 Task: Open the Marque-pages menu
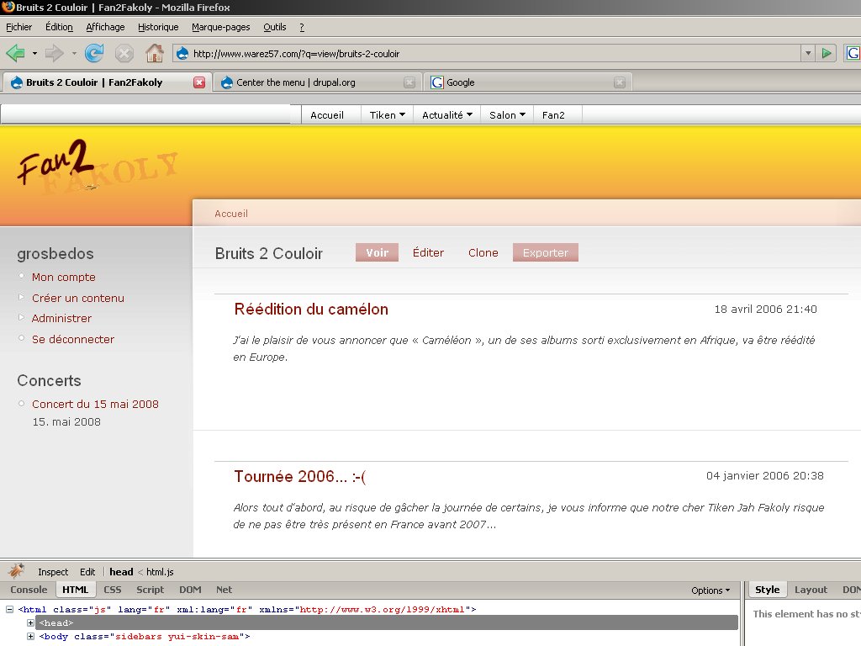(x=221, y=27)
